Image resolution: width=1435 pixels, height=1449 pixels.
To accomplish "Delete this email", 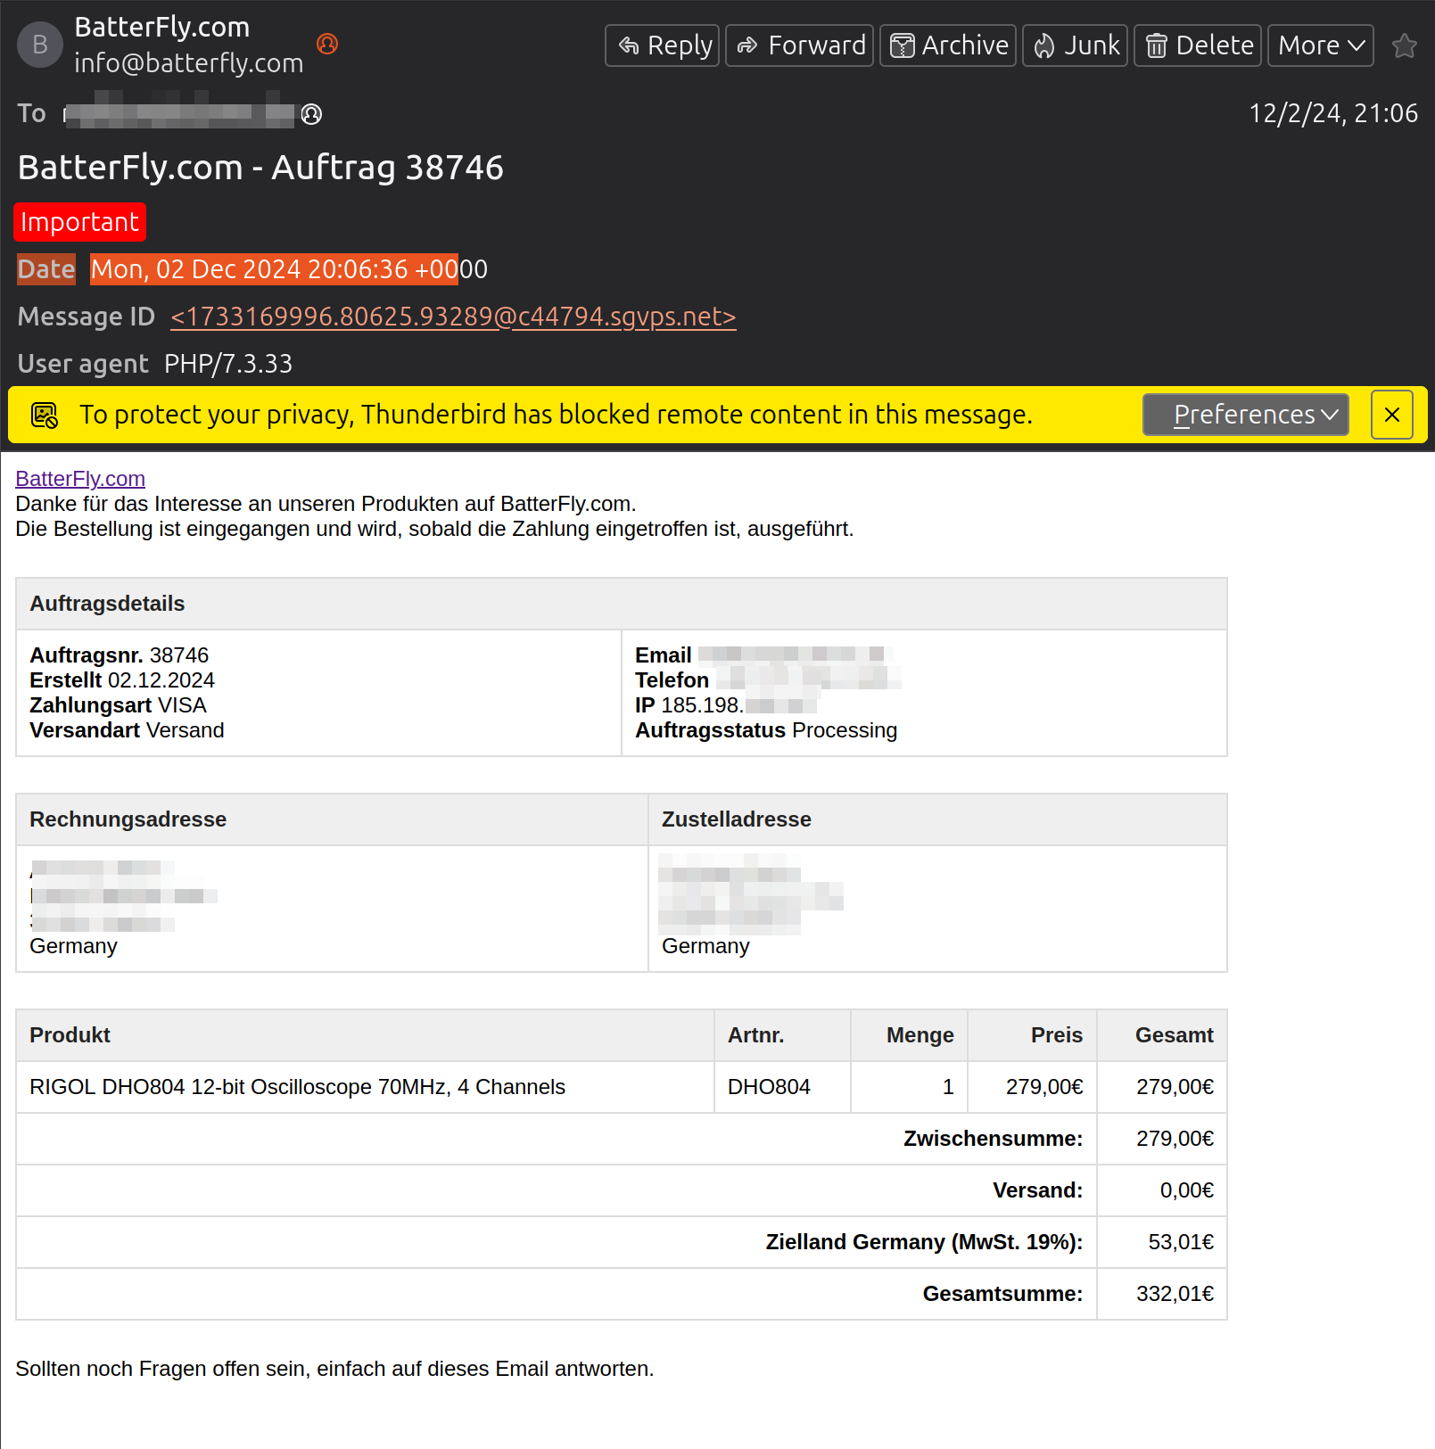I will [x=1198, y=45].
